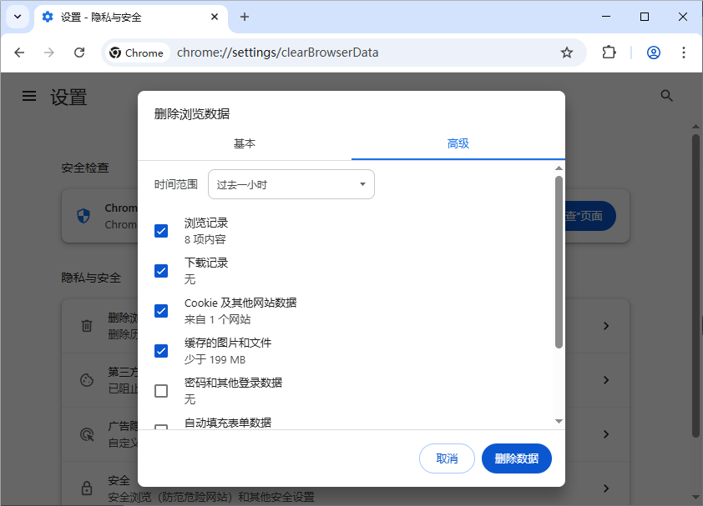The height and width of the screenshot is (506, 703).
Task: Click the 删除数据 button
Action: point(516,458)
